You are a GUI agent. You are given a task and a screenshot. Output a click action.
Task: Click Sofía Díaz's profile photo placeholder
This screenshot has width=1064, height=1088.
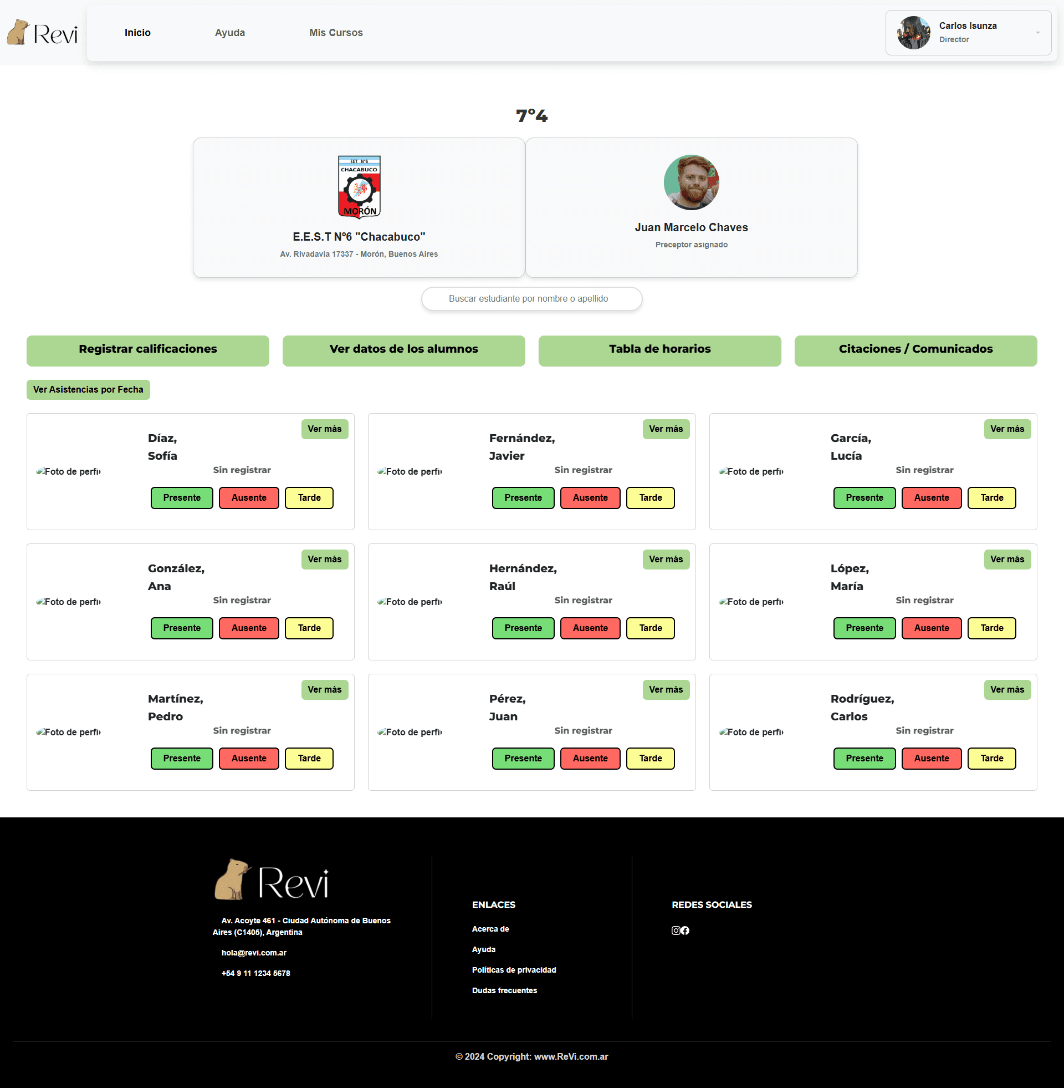pyautogui.click(x=69, y=471)
